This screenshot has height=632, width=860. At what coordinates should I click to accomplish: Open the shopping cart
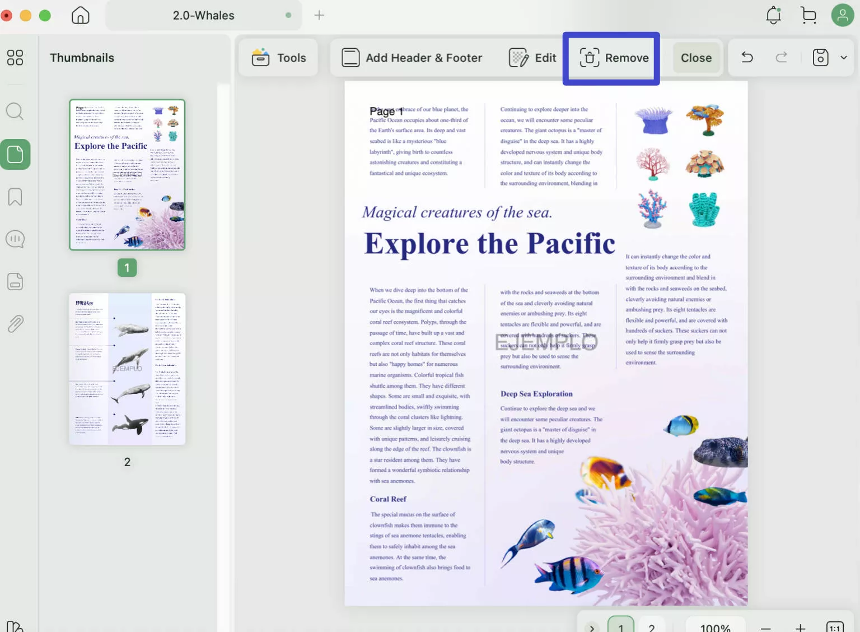(x=808, y=15)
